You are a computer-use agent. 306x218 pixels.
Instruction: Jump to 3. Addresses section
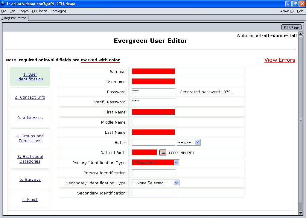click(30, 118)
